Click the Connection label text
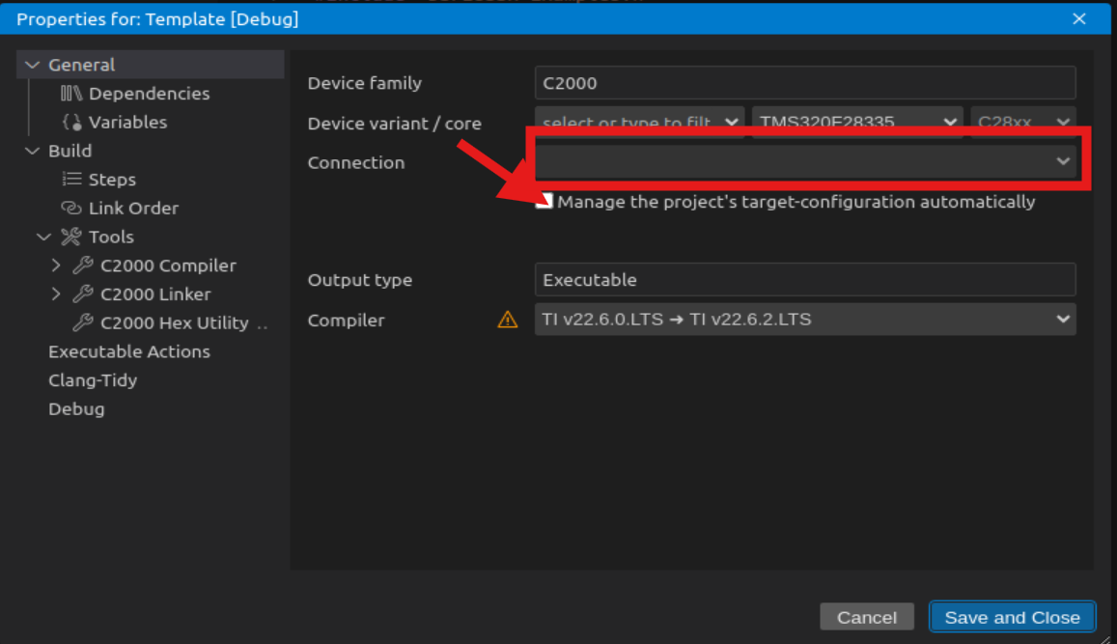The width and height of the screenshot is (1117, 644). pyautogui.click(x=355, y=162)
